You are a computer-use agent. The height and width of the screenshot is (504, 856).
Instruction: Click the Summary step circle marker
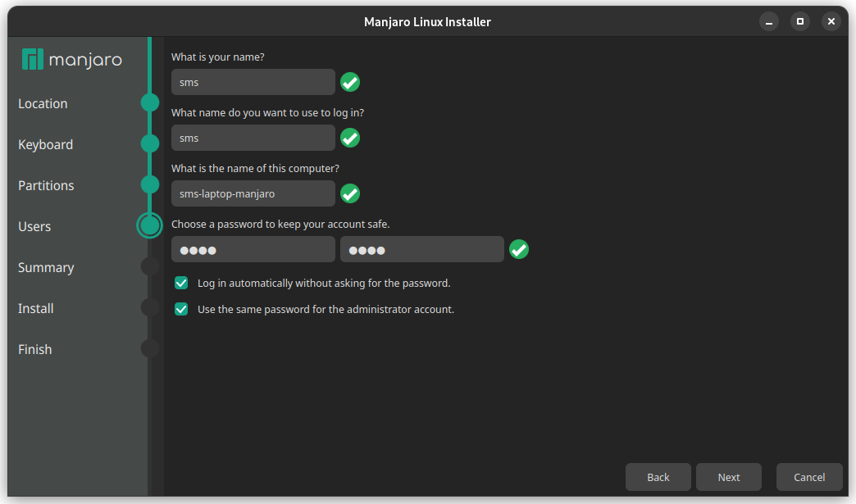coord(150,266)
